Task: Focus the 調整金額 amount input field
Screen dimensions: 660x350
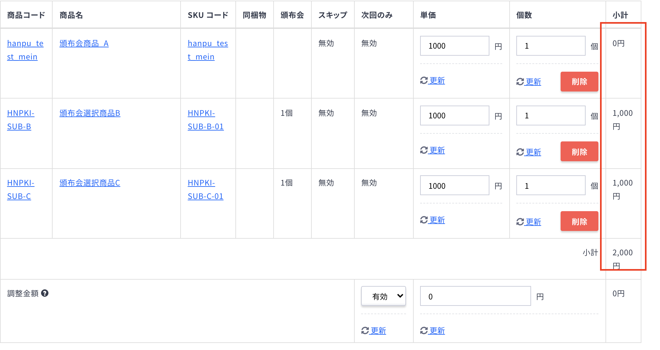Action: point(475,296)
